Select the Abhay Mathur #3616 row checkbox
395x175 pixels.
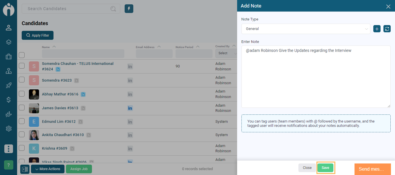[x=22, y=93]
